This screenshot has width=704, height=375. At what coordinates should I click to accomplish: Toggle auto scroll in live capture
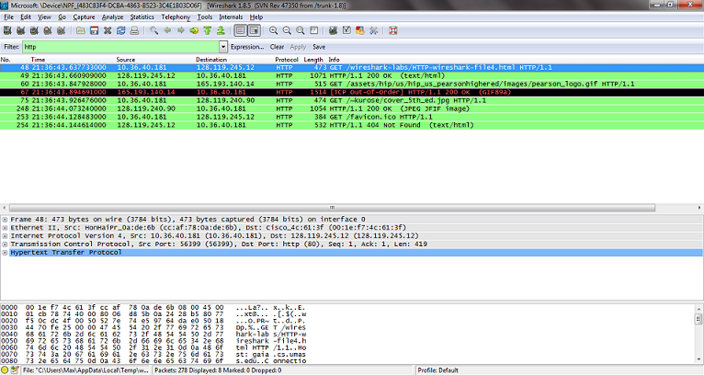[254, 30]
